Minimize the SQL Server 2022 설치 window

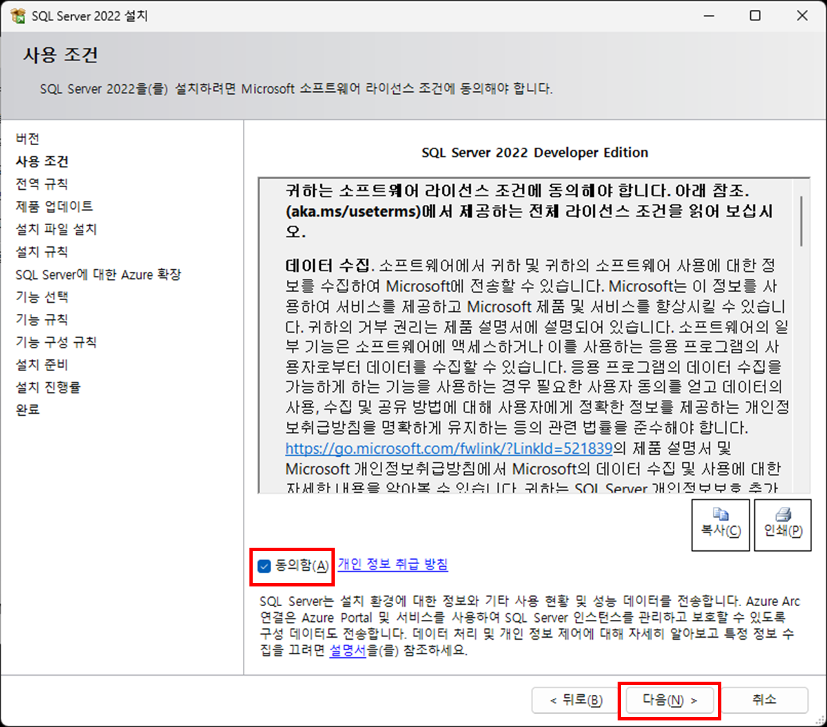(709, 16)
